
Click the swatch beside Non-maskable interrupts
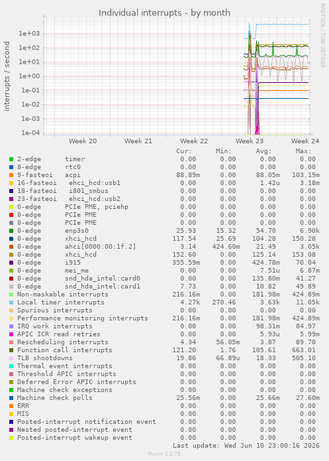point(11,295)
